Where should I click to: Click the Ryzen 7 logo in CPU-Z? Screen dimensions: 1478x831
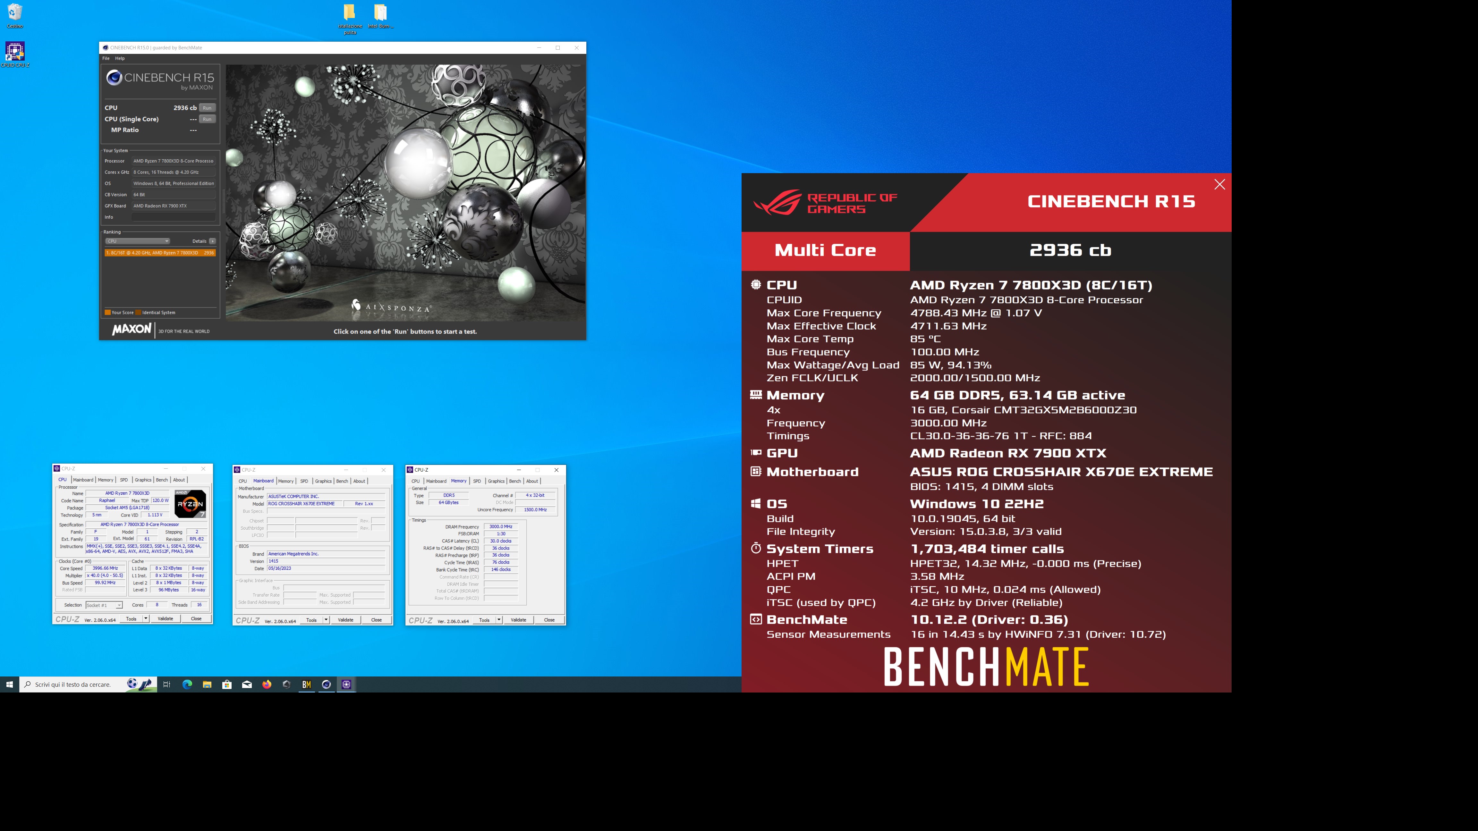[x=190, y=504]
